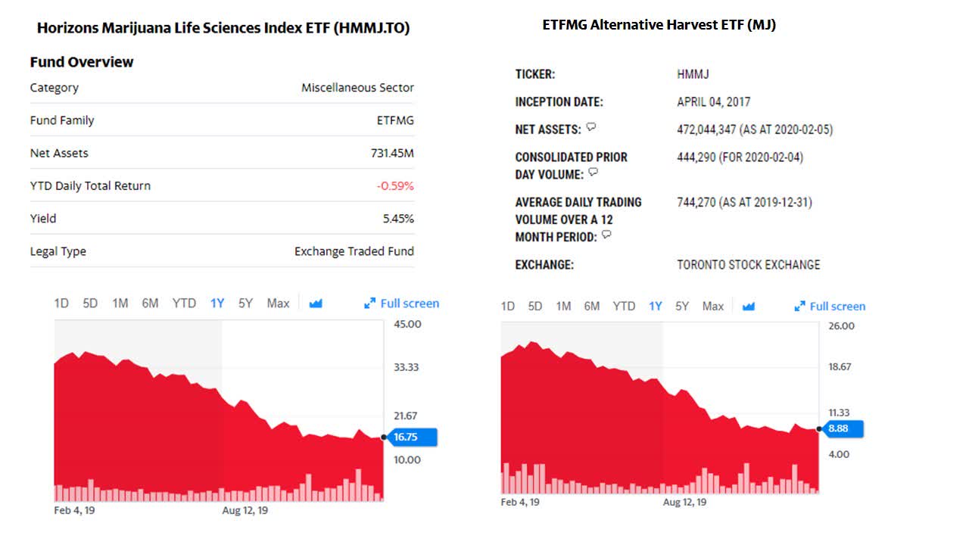This screenshot has width=969, height=545.
Task: Click the Full screen link under HMMJ chart
Action: (409, 303)
